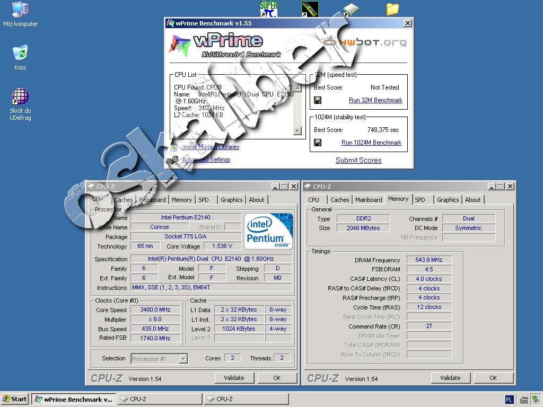Open the Mój komputer desktop icon
Screen dimensions: 543x407
pyautogui.click(x=20, y=14)
